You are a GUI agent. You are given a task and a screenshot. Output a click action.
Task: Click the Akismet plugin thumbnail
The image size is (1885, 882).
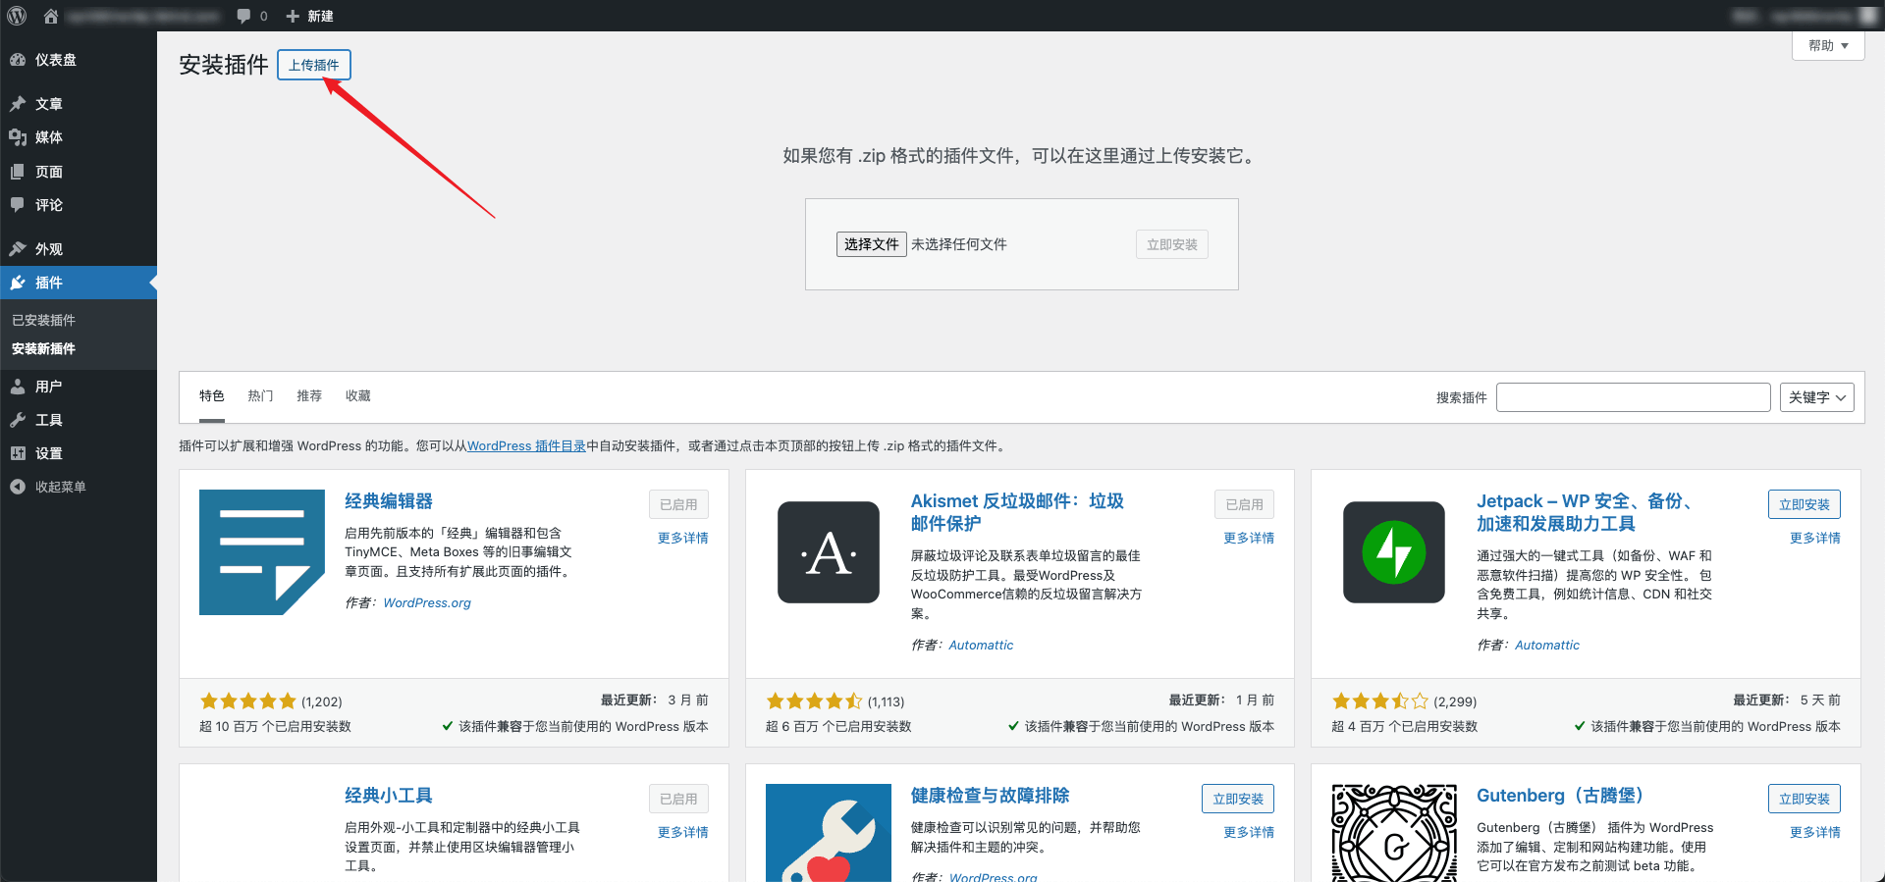[x=829, y=552]
